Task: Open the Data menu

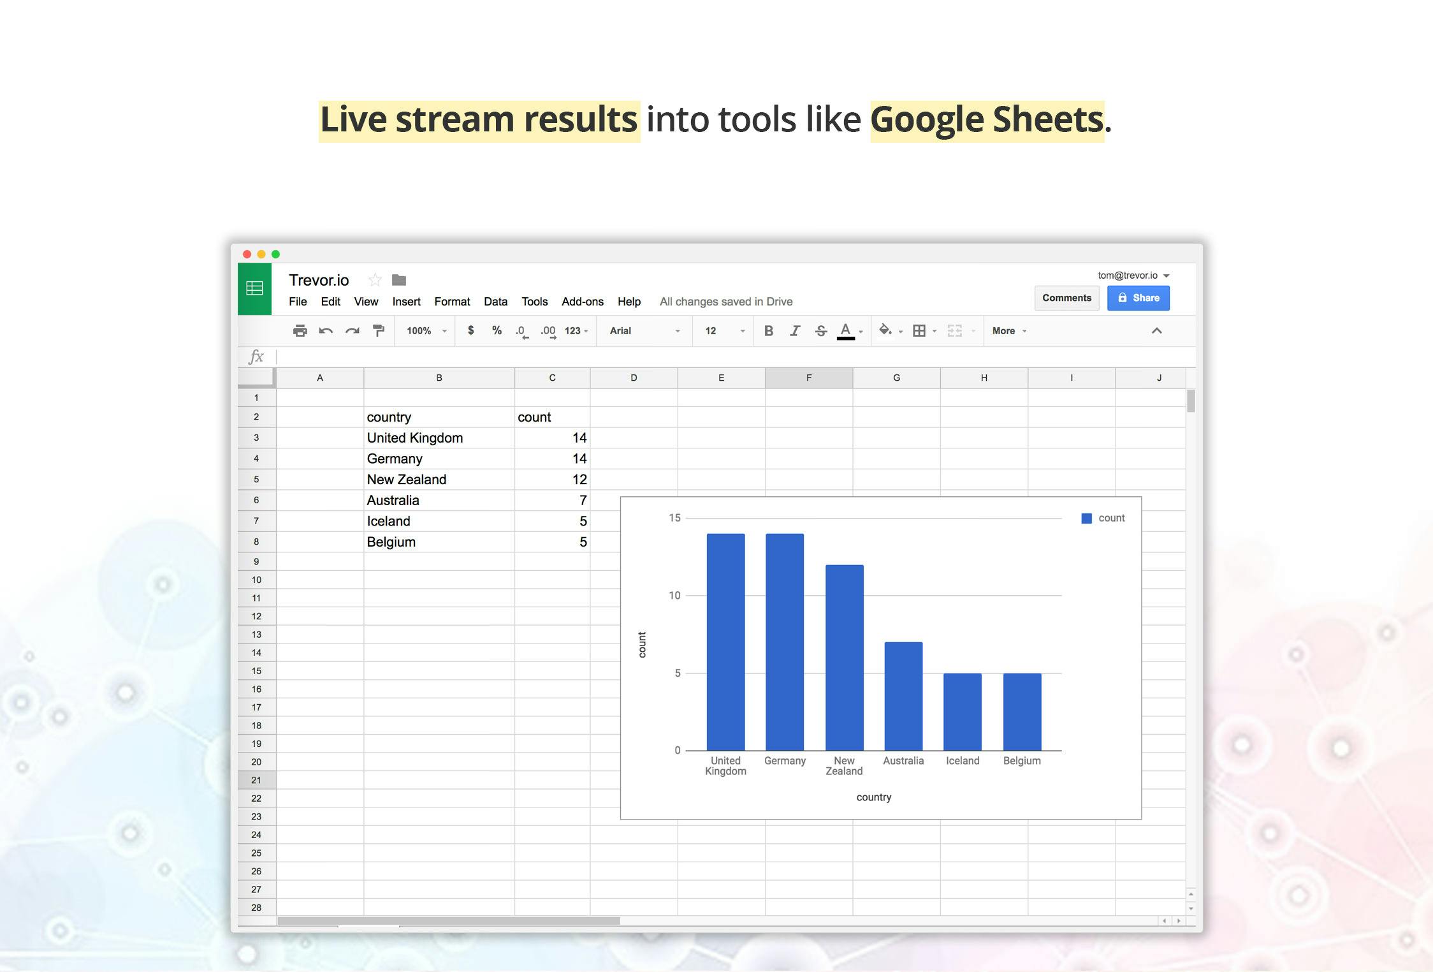Action: pyautogui.click(x=495, y=302)
